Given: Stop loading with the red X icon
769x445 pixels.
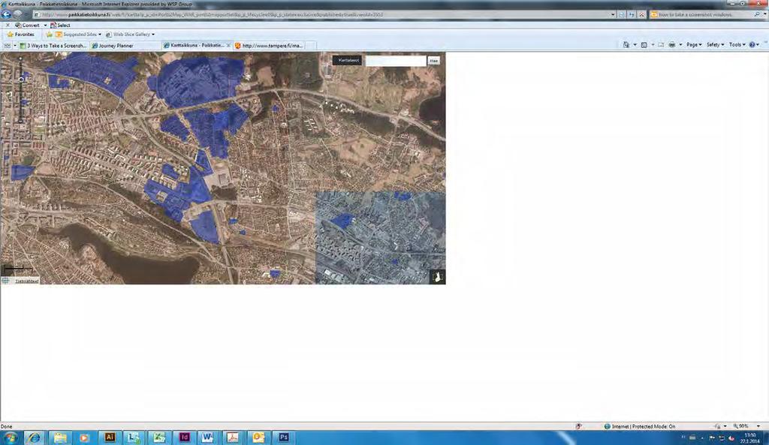Looking at the screenshot, I should (x=641, y=15).
